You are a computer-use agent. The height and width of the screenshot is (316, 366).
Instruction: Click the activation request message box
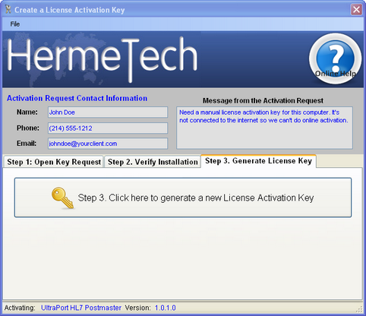264,128
